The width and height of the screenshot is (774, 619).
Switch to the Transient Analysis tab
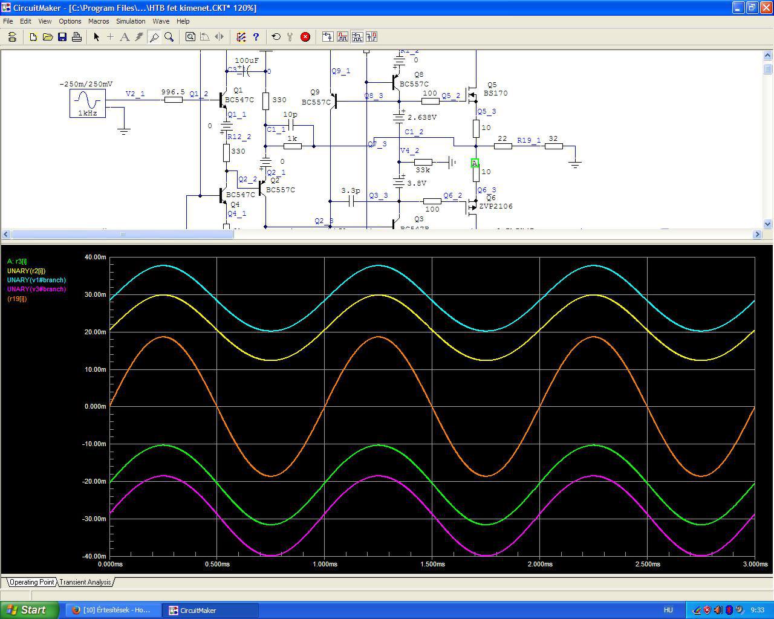pos(85,582)
